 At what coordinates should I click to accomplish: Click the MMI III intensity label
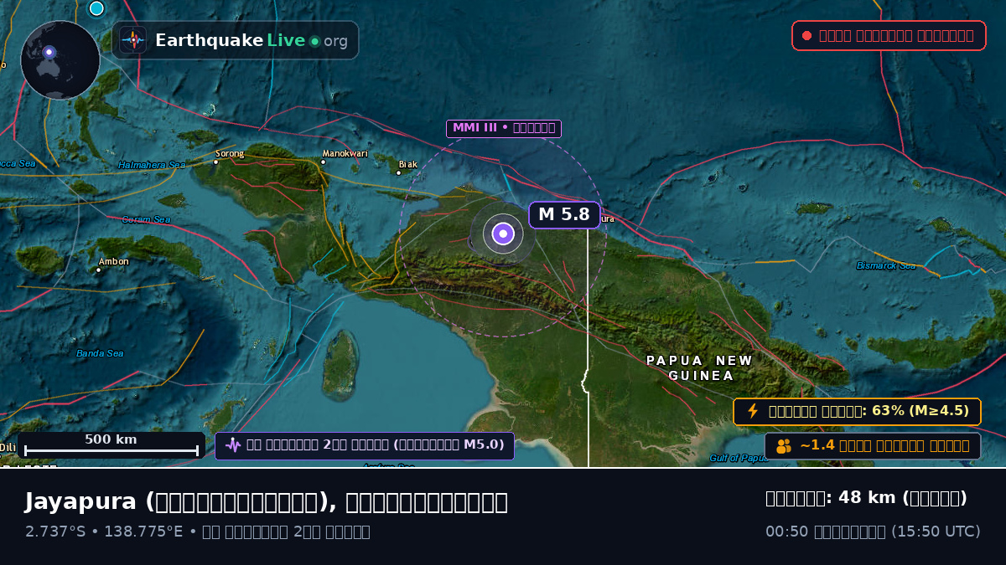[x=503, y=128]
